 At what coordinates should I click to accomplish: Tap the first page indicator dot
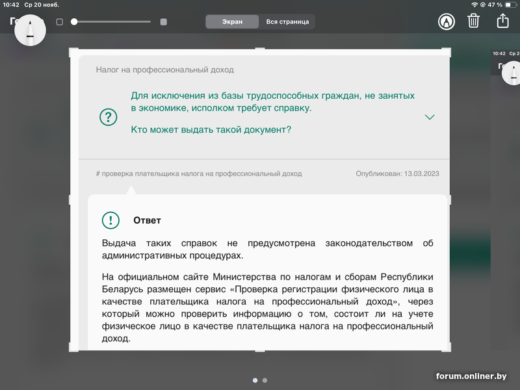255,380
